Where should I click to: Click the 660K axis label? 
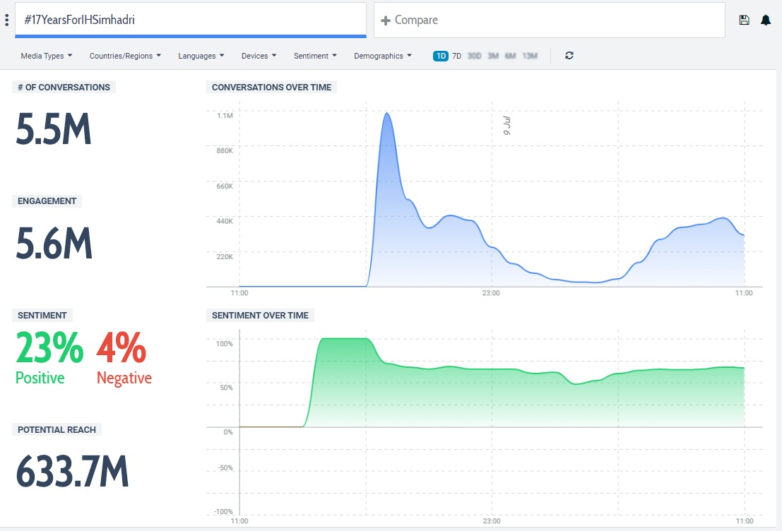point(225,186)
